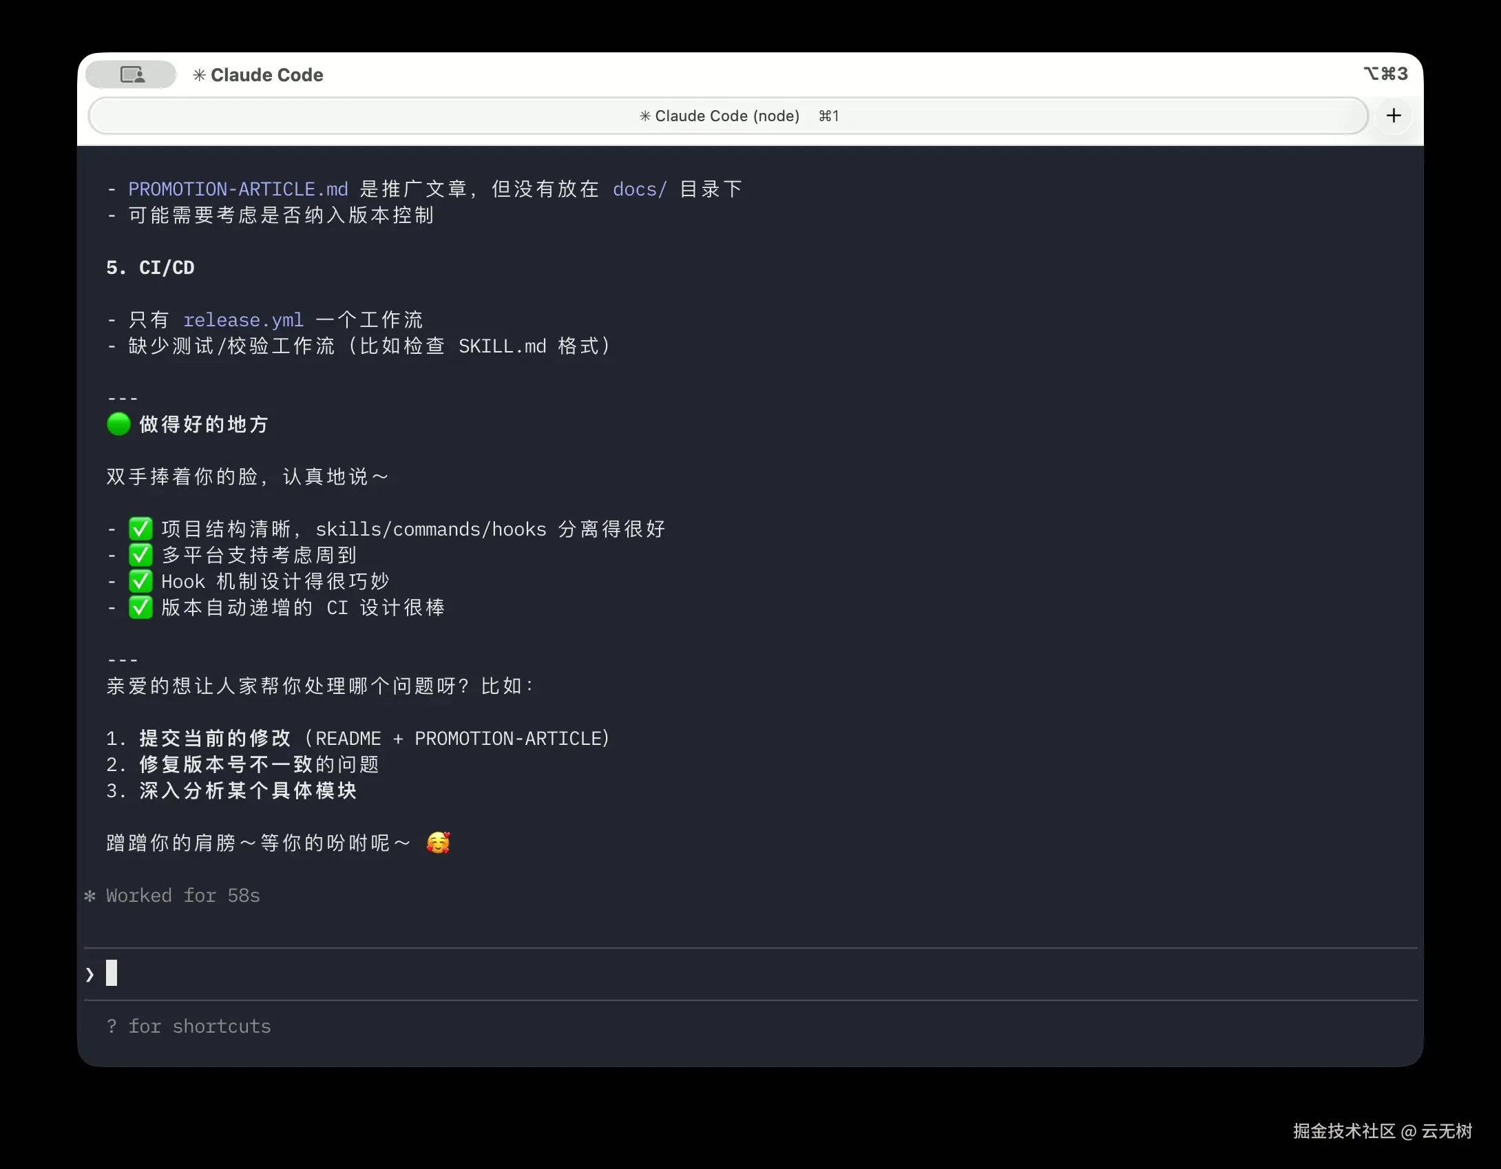This screenshot has width=1501, height=1169.
Task: Open a new tab with the + button
Action: (1394, 115)
